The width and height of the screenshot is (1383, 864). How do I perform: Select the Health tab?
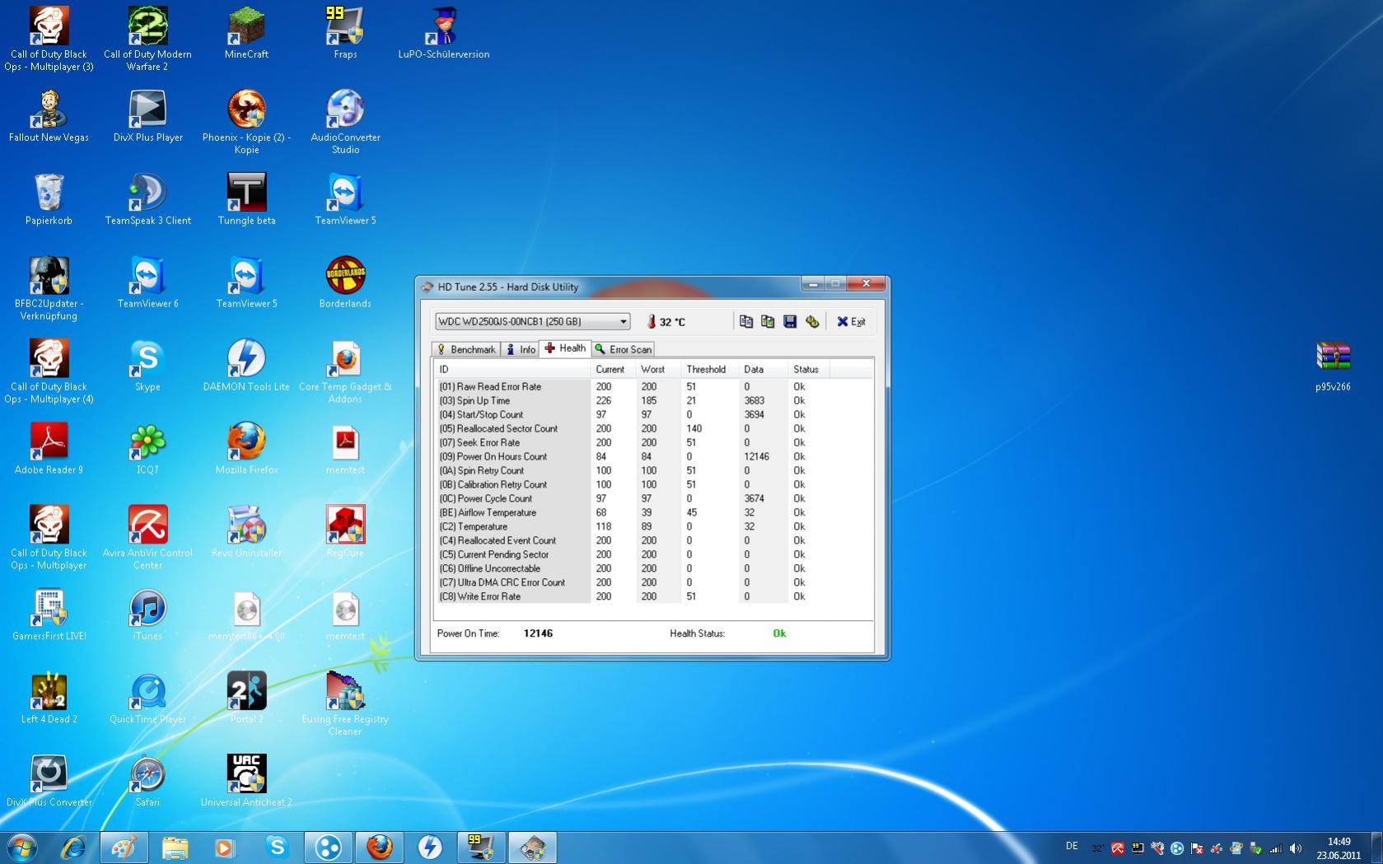point(565,348)
